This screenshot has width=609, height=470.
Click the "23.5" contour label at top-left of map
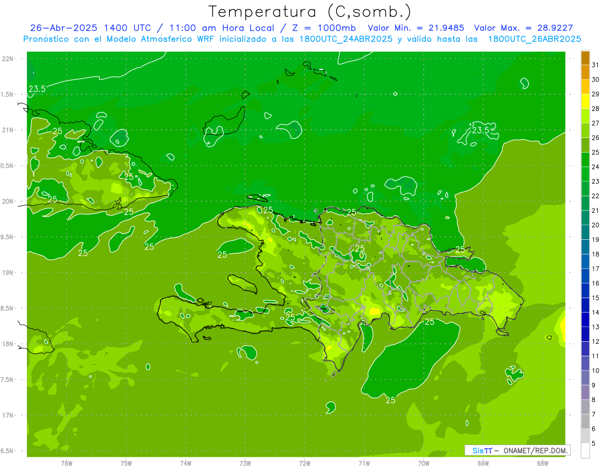[37, 89]
